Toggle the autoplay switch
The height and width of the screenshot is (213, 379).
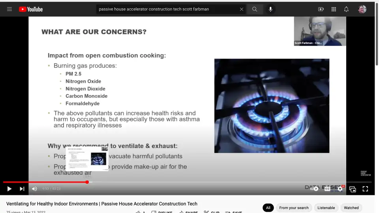point(315,189)
